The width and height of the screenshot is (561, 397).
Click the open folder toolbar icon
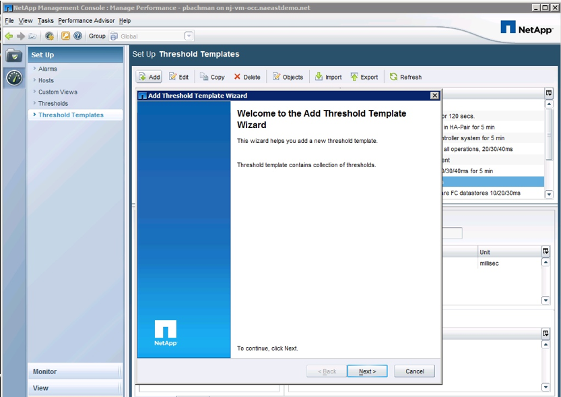coord(32,36)
